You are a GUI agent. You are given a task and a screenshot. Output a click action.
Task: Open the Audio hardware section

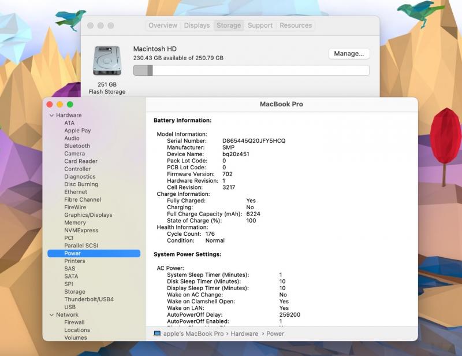pos(72,138)
